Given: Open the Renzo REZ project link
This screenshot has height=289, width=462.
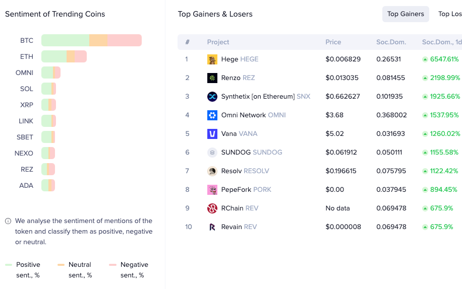Looking at the screenshot, I should [x=238, y=78].
